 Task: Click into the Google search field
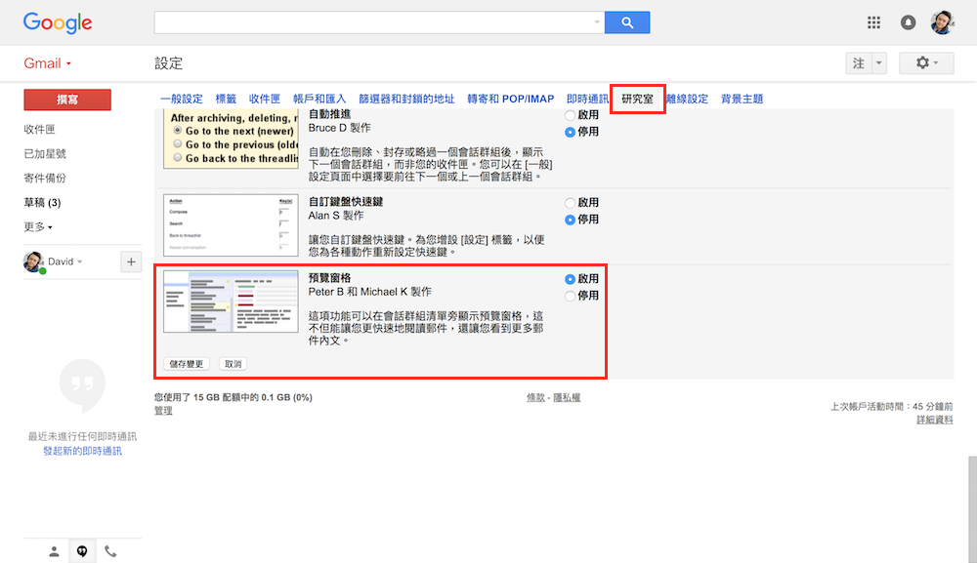376,22
